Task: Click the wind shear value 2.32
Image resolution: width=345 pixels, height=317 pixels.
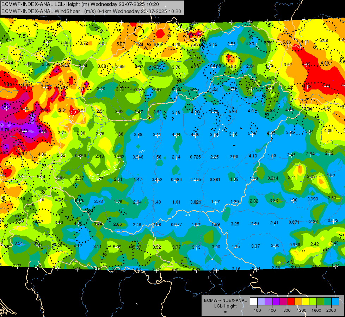Action: coord(254,201)
